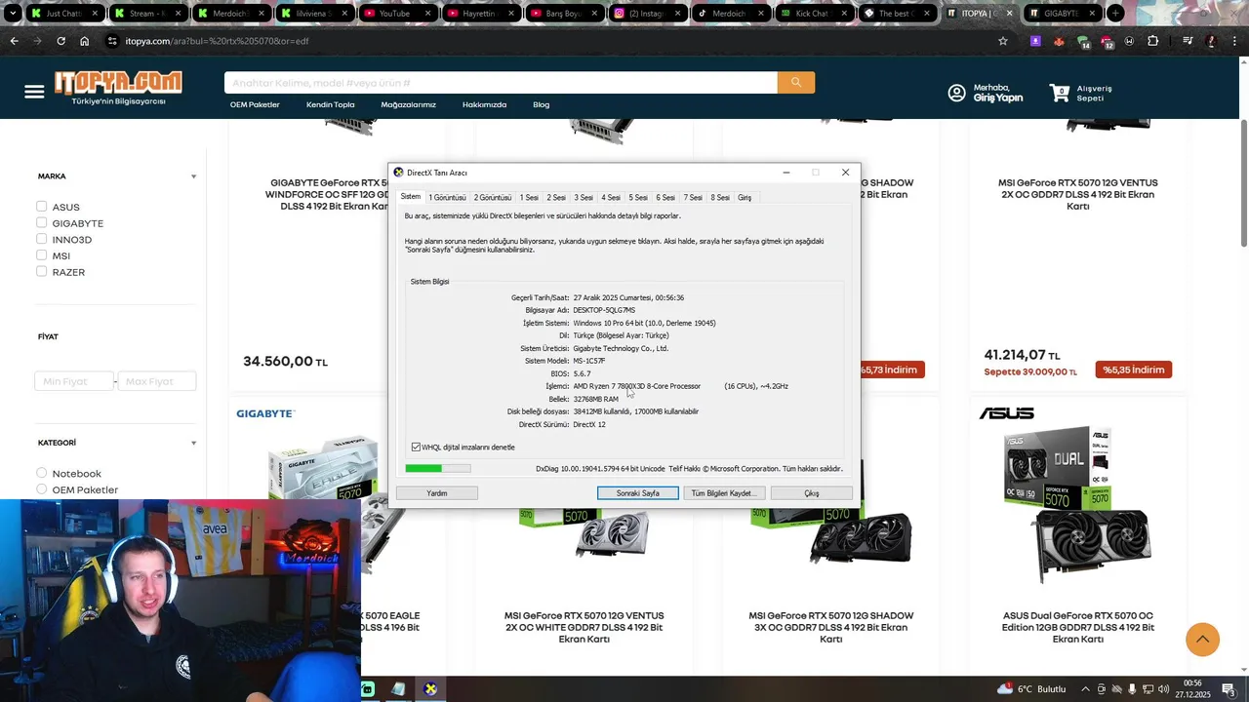The width and height of the screenshot is (1249, 702).
Task: Select the Notebook category radio button
Action: [41, 473]
